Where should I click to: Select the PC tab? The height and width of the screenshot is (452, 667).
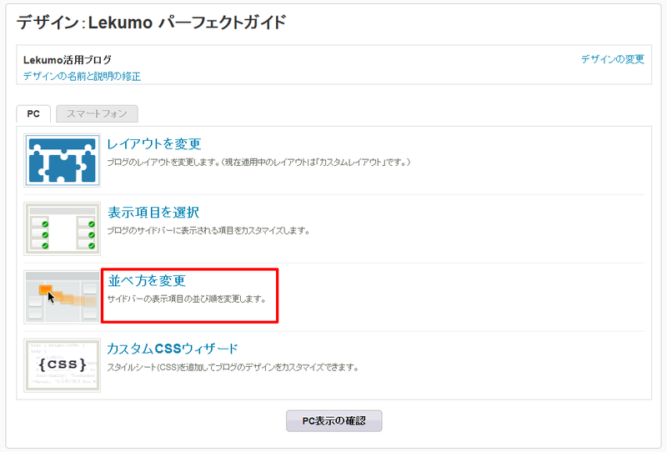point(33,113)
